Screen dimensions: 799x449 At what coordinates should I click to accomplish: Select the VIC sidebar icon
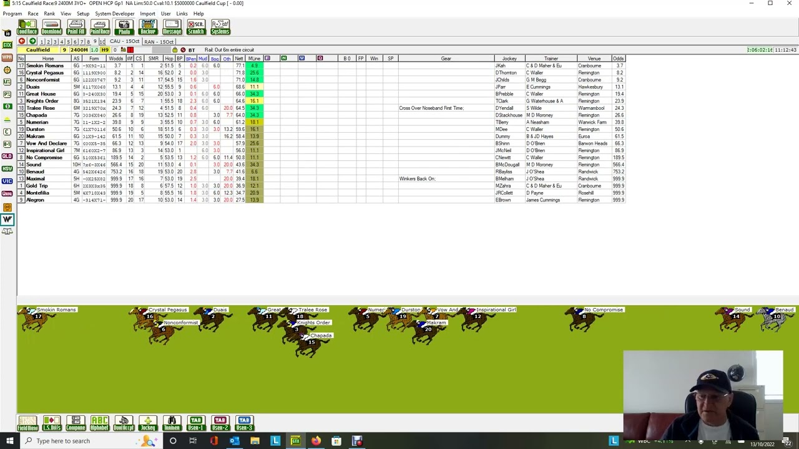click(x=7, y=181)
